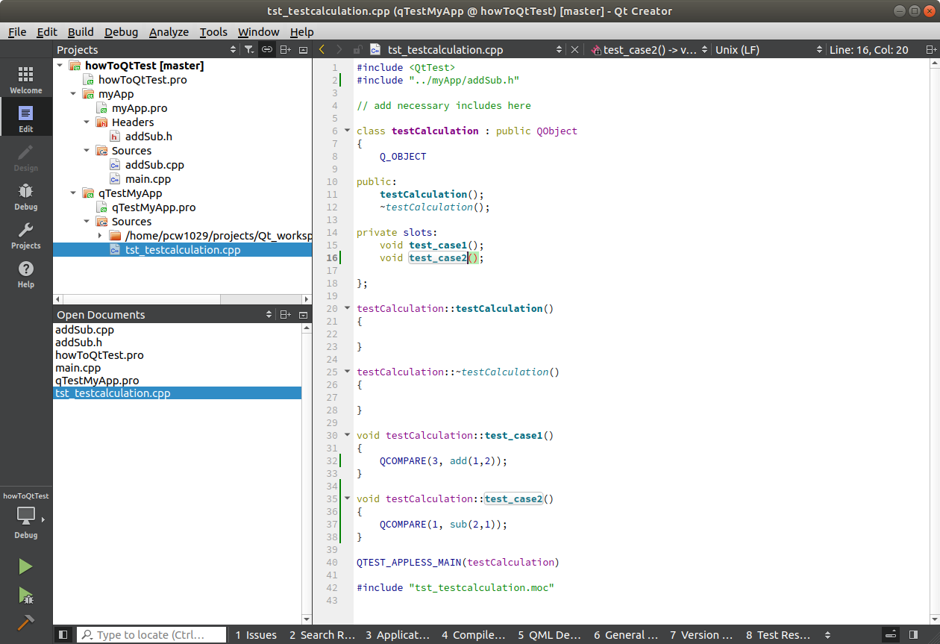Screen dimensions: 940x644
Task: Expand the /home/pcw1029/projects folder node
Action: [101, 236]
